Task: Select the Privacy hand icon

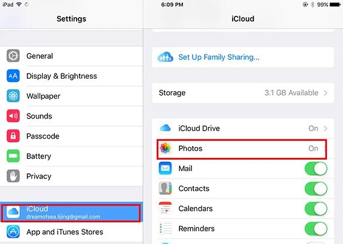Action: click(13, 176)
